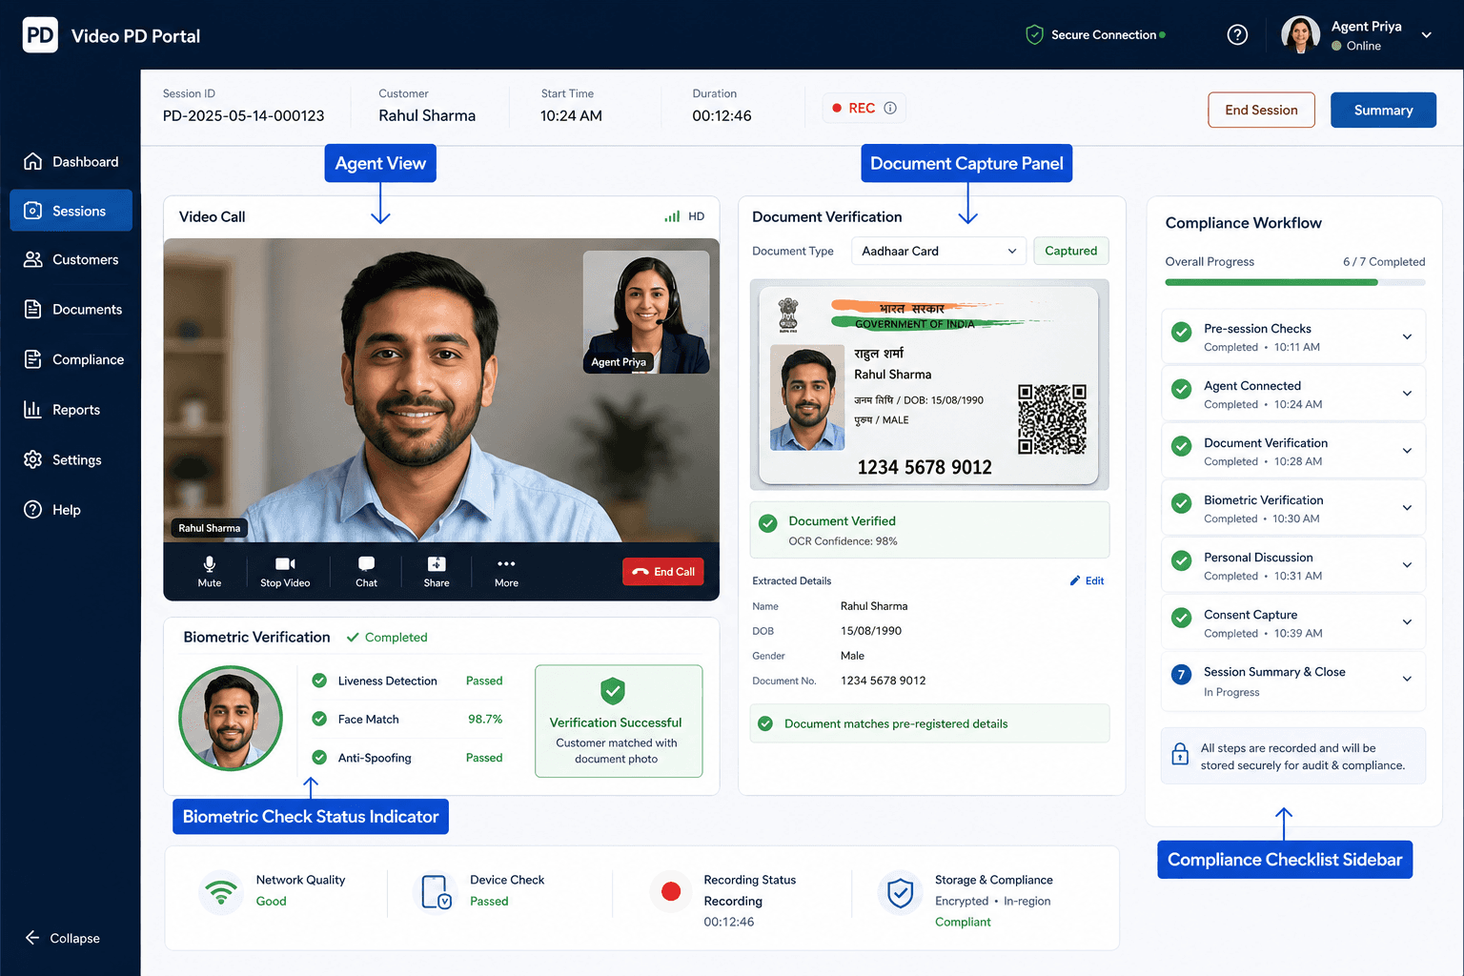Image resolution: width=1464 pixels, height=976 pixels.
Task: Click the captured Aadhaar card image
Action: tap(929, 385)
